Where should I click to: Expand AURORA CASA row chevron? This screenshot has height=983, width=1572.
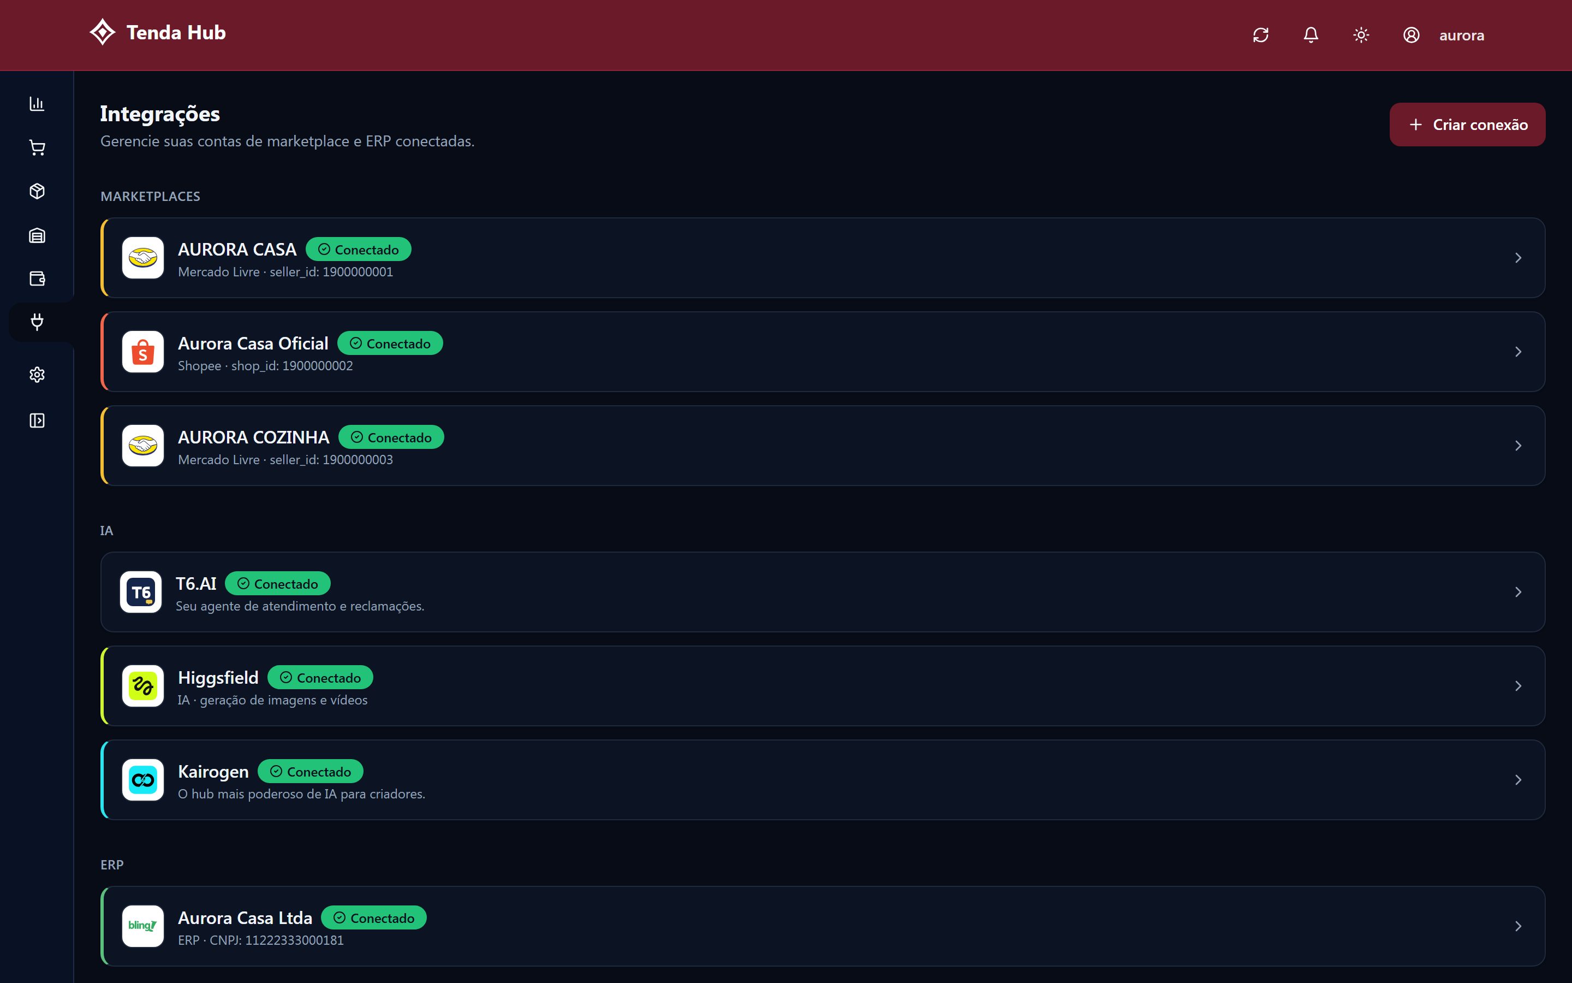coord(1518,258)
